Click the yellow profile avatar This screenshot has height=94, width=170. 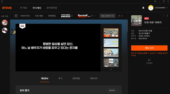click(x=151, y=8)
